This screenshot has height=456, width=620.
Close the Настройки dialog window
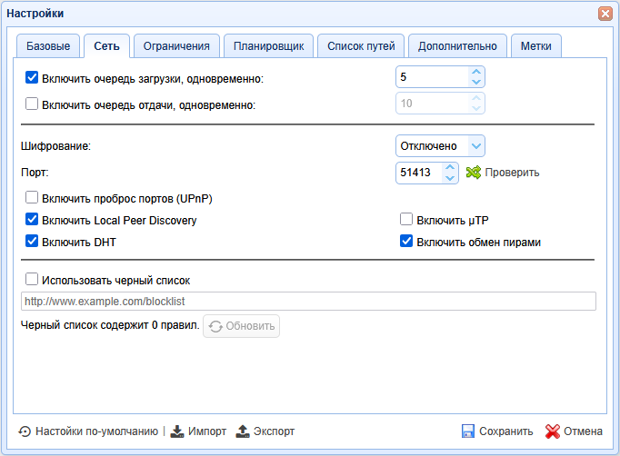coord(605,14)
